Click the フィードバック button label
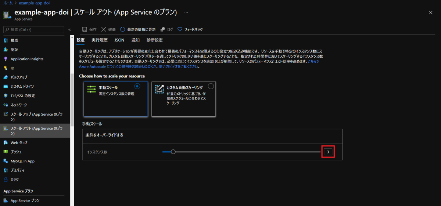 (193, 29)
